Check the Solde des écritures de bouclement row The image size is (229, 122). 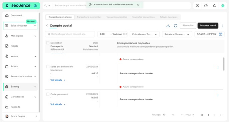(48, 67)
